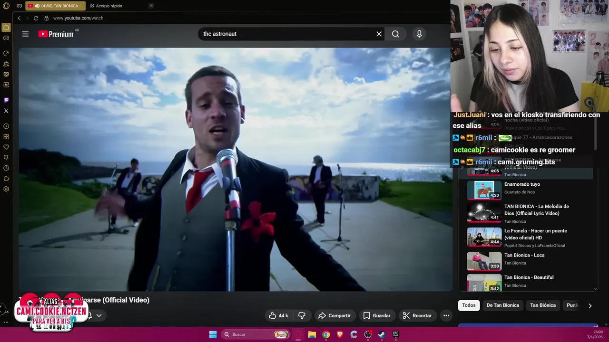Image resolution: width=609 pixels, height=342 pixels.
Task: Click the video player to pause
Action: (x=235, y=169)
